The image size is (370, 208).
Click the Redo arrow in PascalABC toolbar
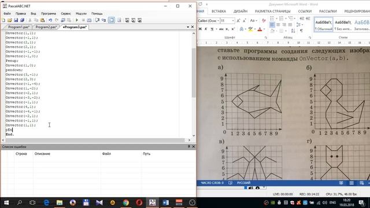coord(57,20)
